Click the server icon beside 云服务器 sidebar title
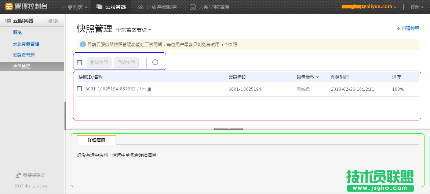This screenshot has width=430, height=194. 8,21
